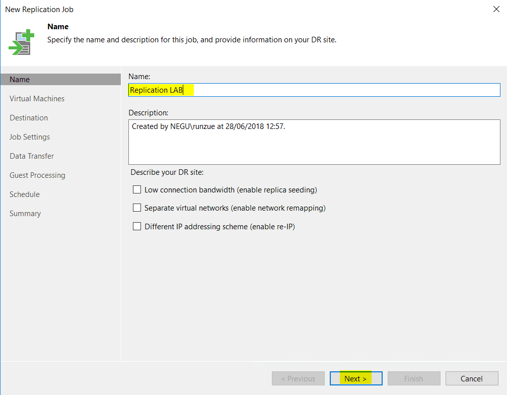Image resolution: width=507 pixels, height=395 pixels.
Task: Open the Guest Processing step
Action: tap(37, 175)
